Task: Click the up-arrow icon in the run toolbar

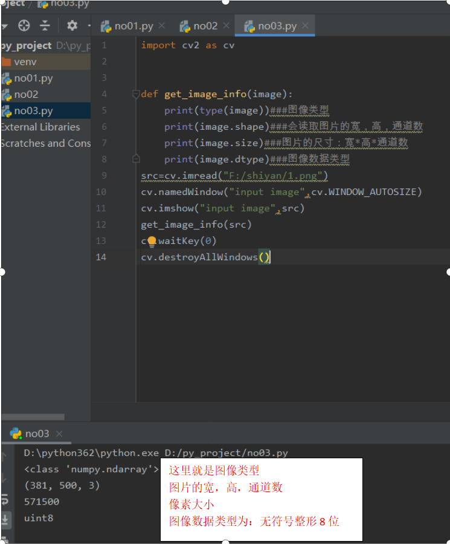Action: (4, 456)
